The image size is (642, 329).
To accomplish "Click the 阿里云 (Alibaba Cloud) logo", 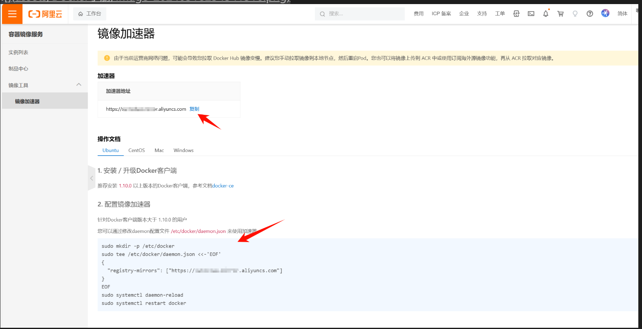I will coord(45,14).
